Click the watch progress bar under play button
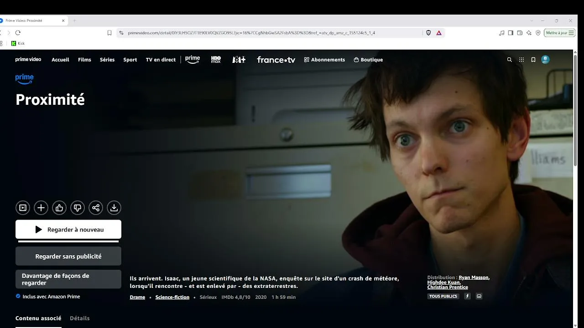The width and height of the screenshot is (584, 328). (x=68, y=241)
